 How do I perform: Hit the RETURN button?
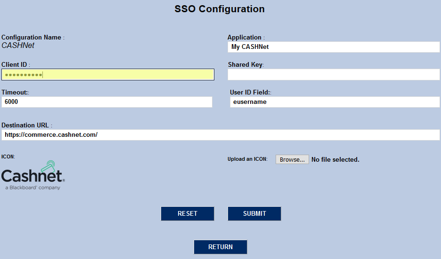(x=220, y=247)
